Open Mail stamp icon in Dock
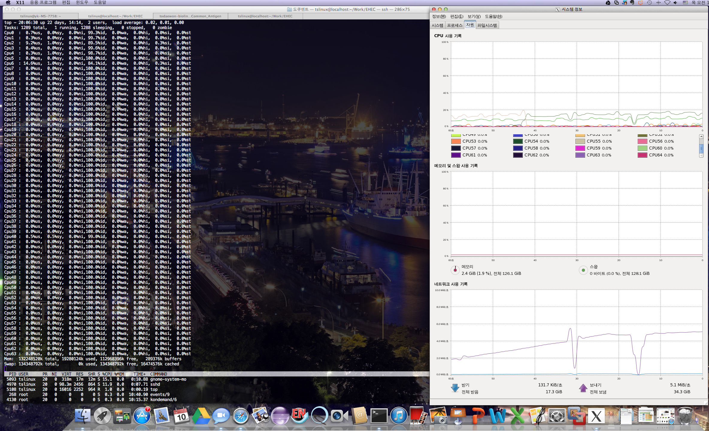This screenshot has width=709, height=431. (162, 416)
